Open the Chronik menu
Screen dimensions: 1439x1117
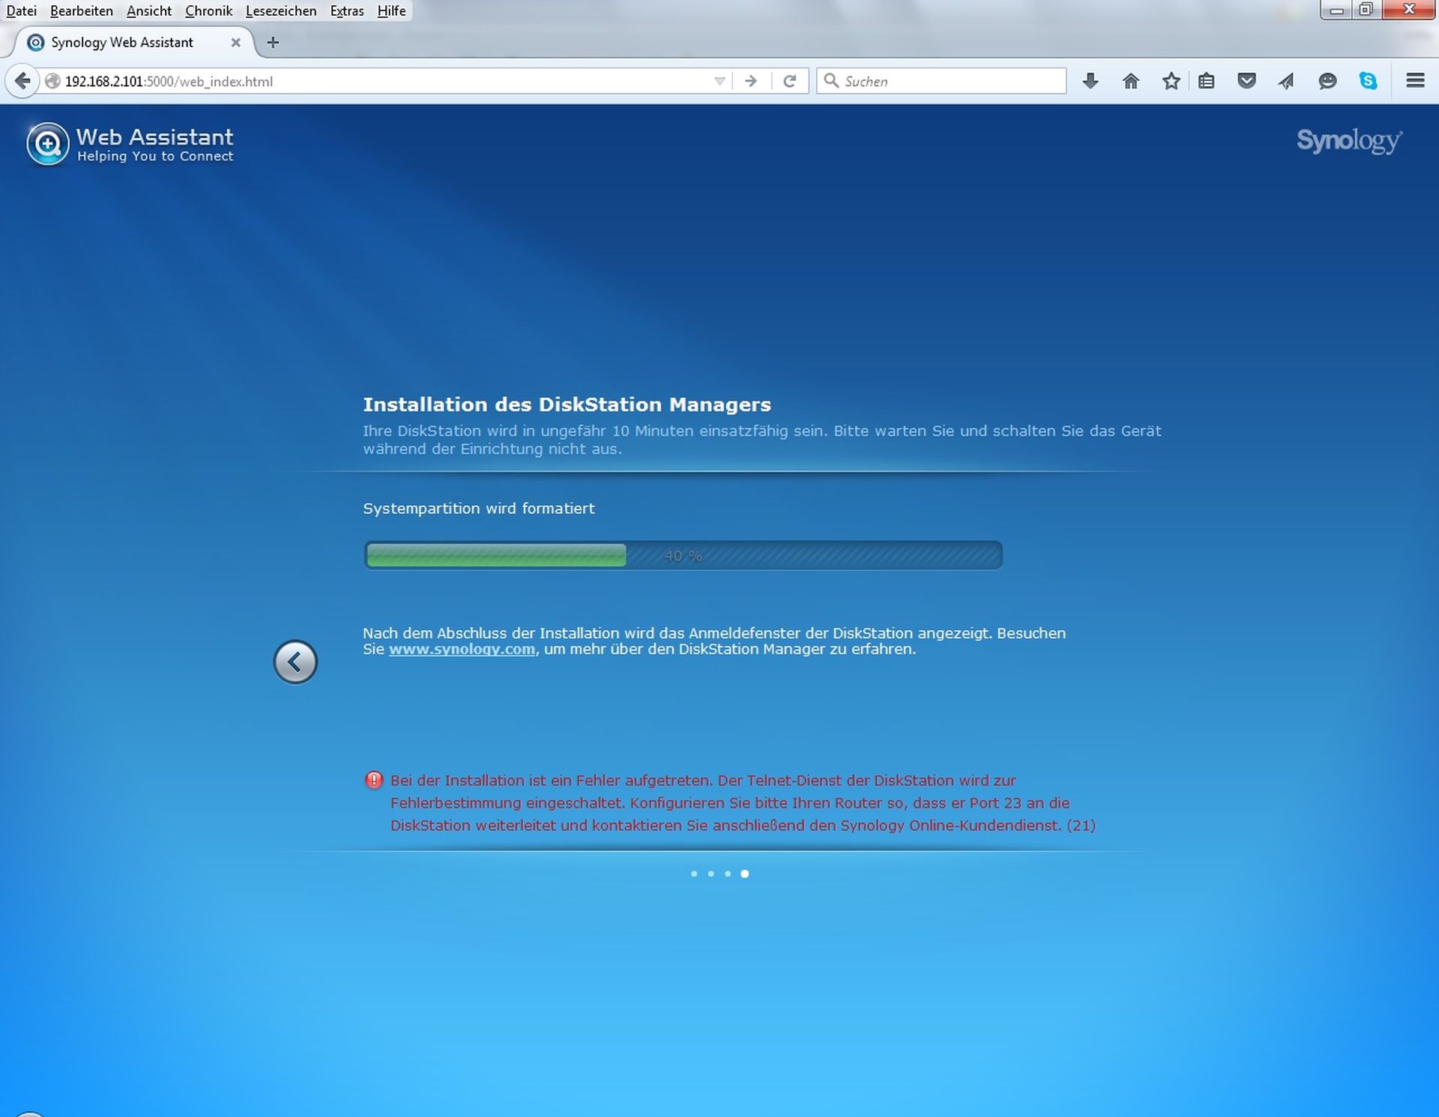(x=208, y=10)
